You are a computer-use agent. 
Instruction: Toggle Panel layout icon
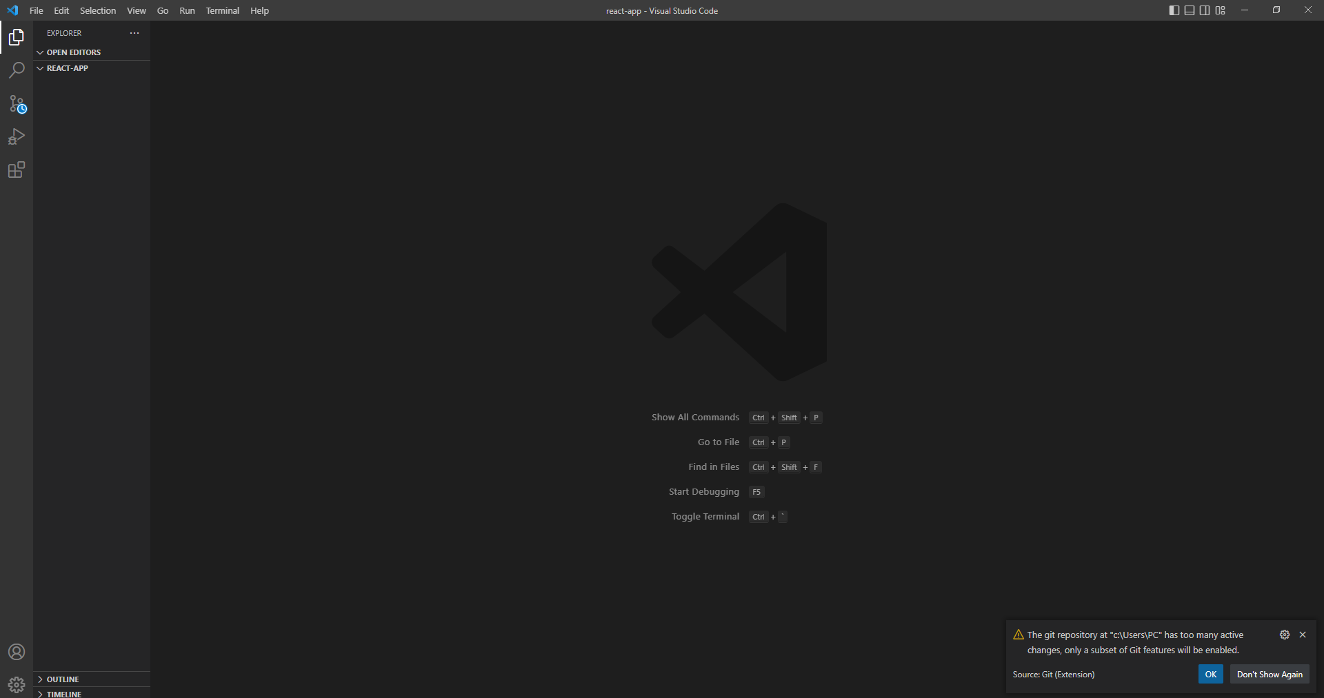(1190, 10)
